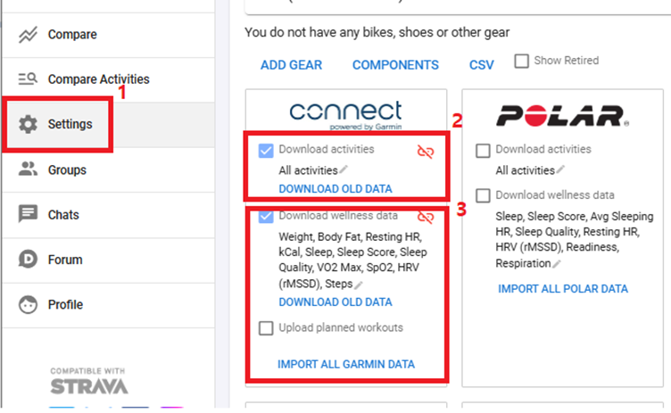Click the Chats message icon

pyautogui.click(x=29, y=215)
